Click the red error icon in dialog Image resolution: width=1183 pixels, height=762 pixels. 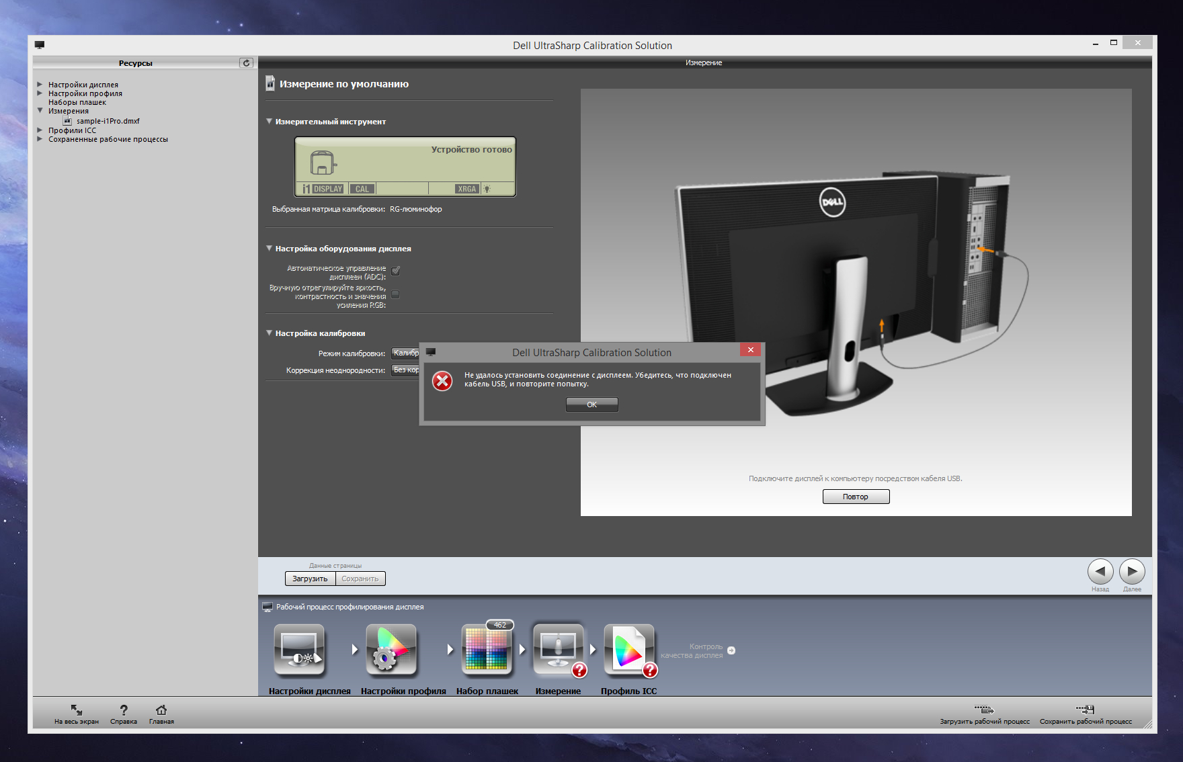pyautogui.click(x=442, y=381)
